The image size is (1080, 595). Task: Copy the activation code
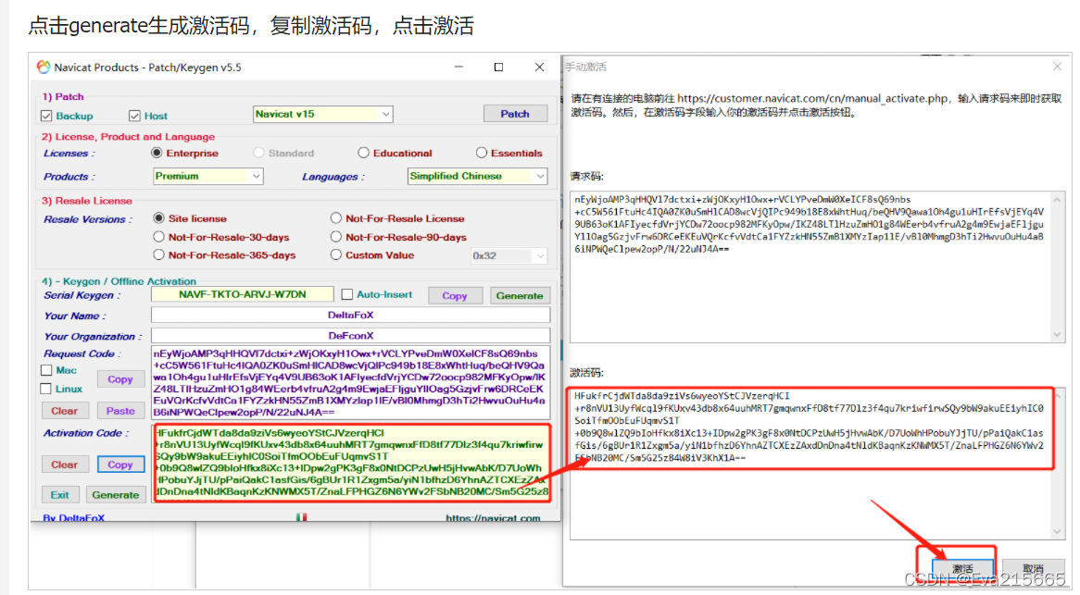[x=119, y=465]
